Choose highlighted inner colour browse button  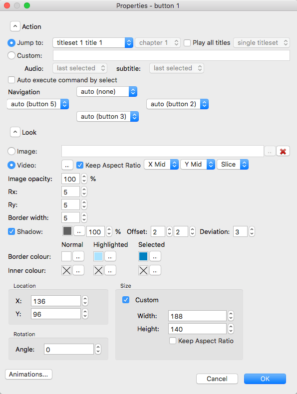(x=110, y=271)
